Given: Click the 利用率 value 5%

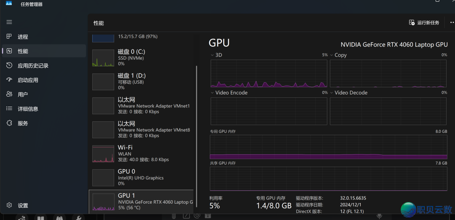Looking at the screenshot, I should [x=215, y=206].
